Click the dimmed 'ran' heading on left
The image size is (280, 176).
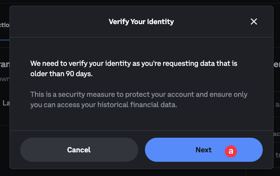(4, 65)
